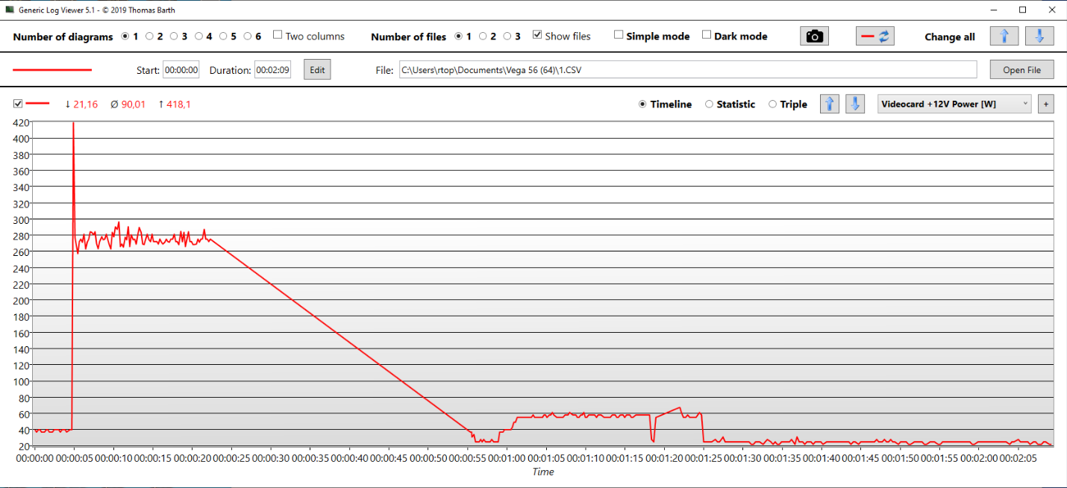The height and width of the screenshot is (488, 1067).
Task: Click the Time axis label
Action: [543, 472]
